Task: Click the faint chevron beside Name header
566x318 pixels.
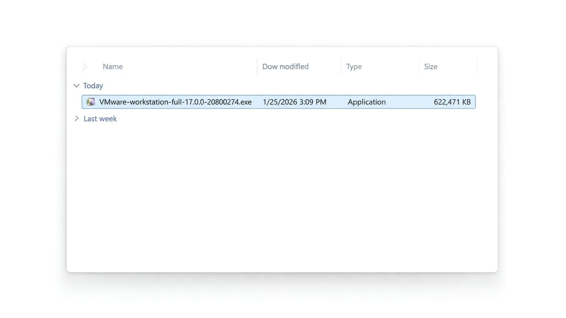Action: (x=85, y=66)
